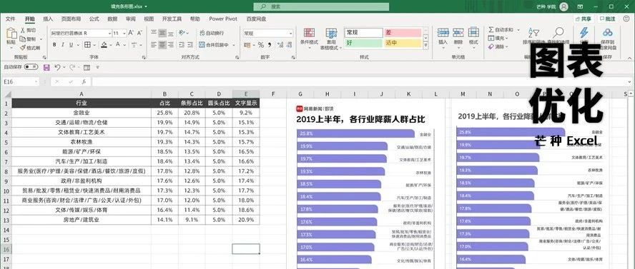Open the Insert ribbon tab
Image resolution: width=635 pixels, height=269 pixels.
pos(48,19)
